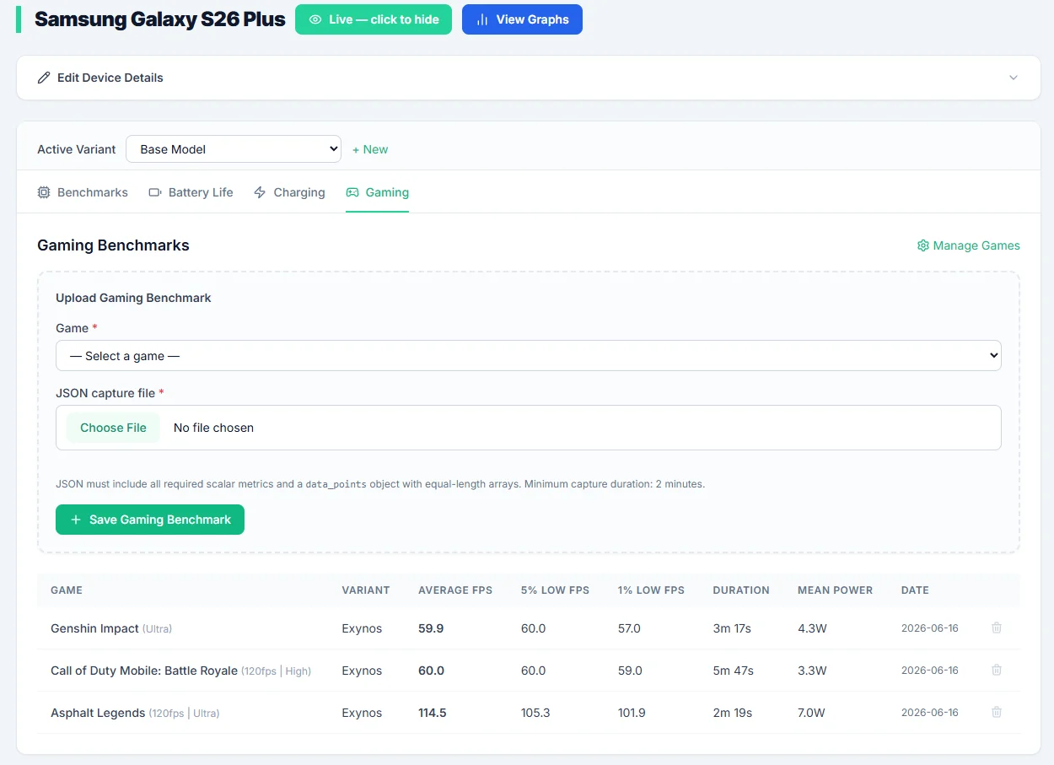Switch to the Benchmarks tab
The image size is (1054, 765).
(83, 192)
